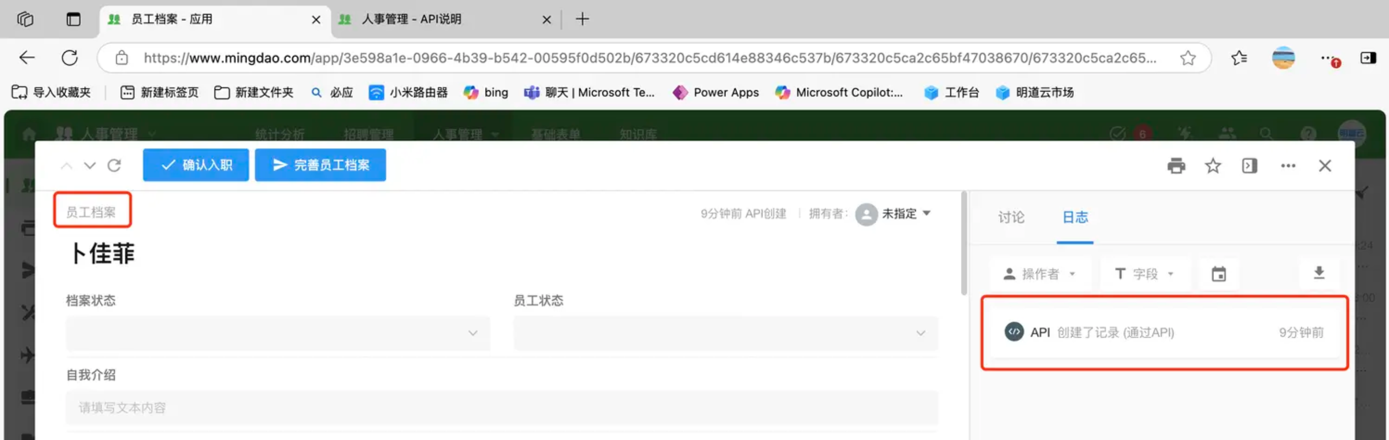Click the site info lock icon
This screenshot has height=440, width=1389.
[x=122, y=58]
